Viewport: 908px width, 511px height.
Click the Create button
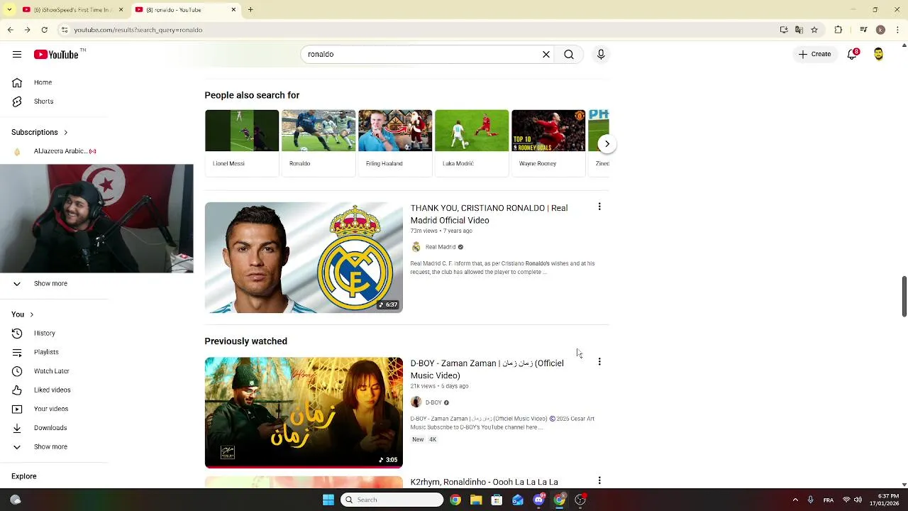814,54
